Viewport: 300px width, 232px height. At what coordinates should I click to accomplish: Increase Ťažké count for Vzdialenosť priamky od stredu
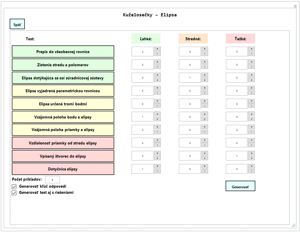tap(251, 140)
